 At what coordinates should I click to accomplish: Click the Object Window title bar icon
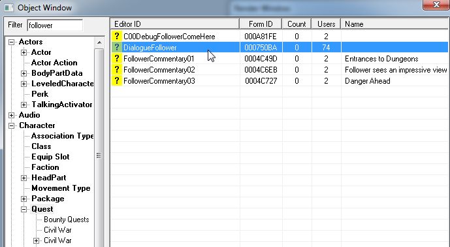click(x=8, y=8)
